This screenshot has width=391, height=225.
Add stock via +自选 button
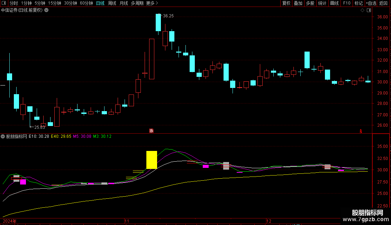[371, 3]
